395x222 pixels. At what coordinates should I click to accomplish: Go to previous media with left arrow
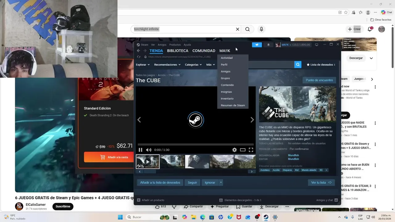pos(139,120)
